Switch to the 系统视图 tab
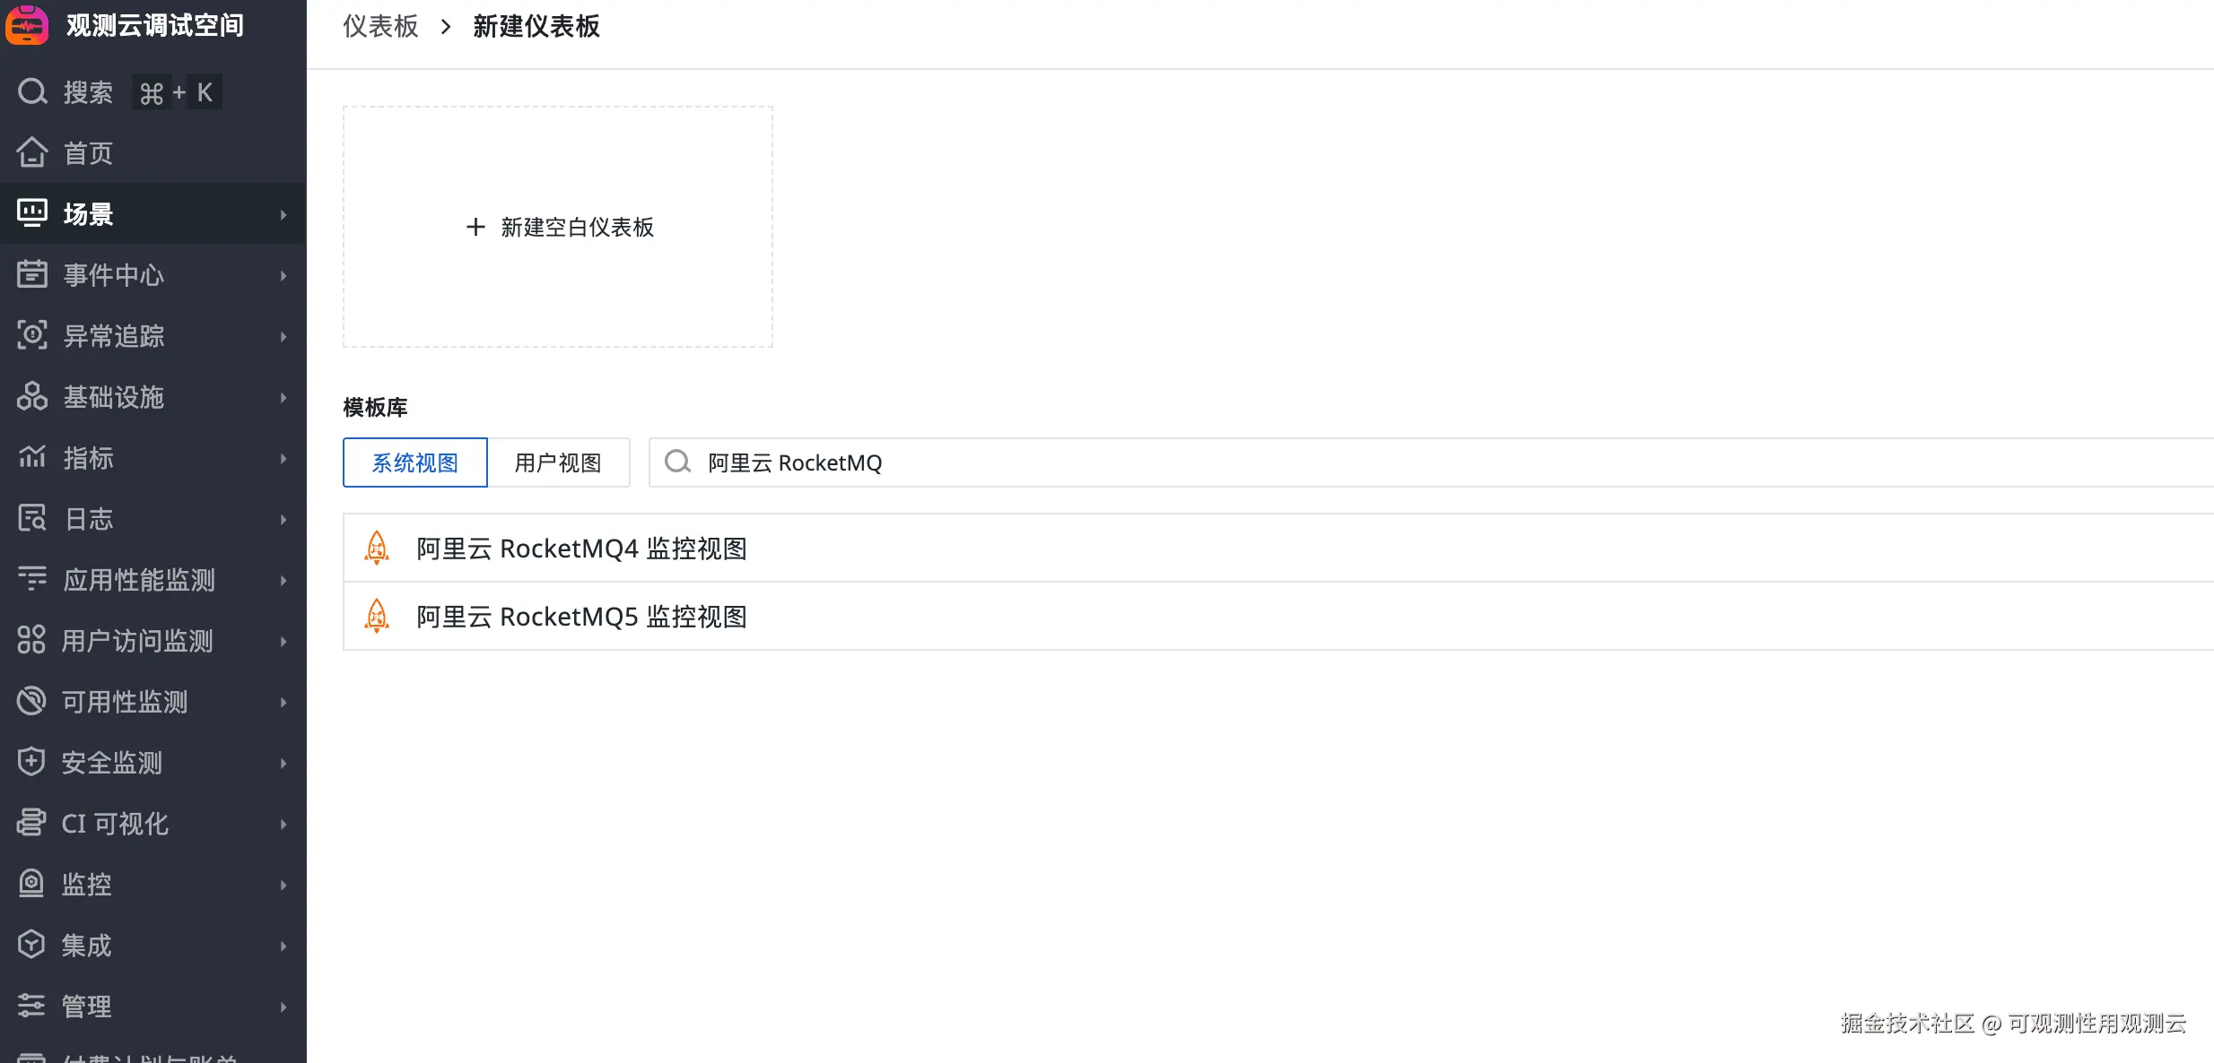2214x1063 pixels. pyautogui.click(x=414, y=462)
